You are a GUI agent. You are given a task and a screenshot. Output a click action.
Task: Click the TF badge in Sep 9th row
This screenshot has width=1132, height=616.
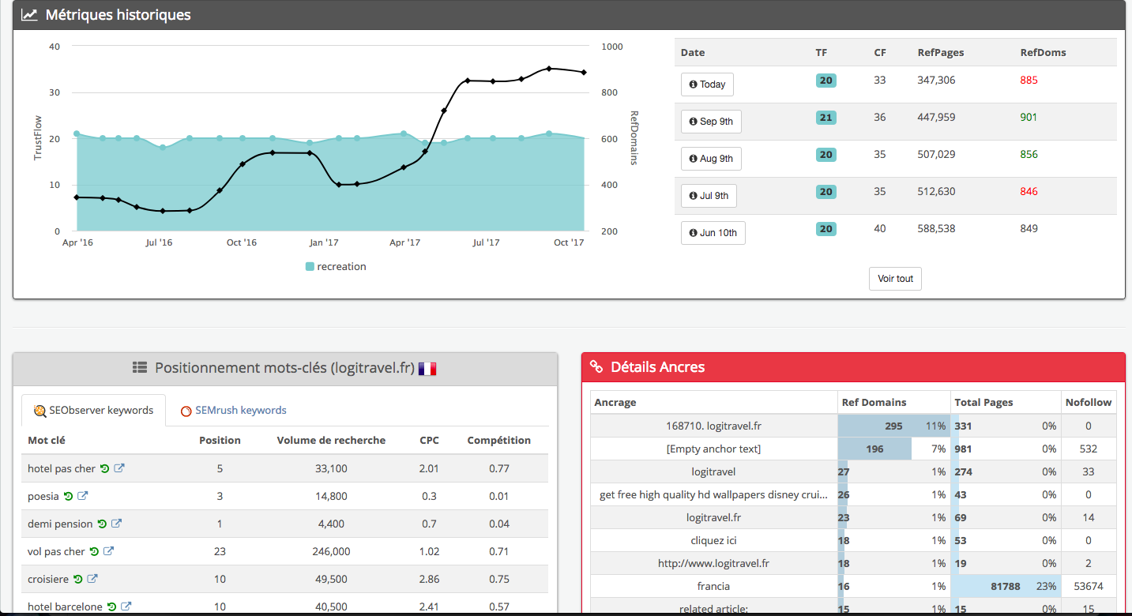coord(825,118)
